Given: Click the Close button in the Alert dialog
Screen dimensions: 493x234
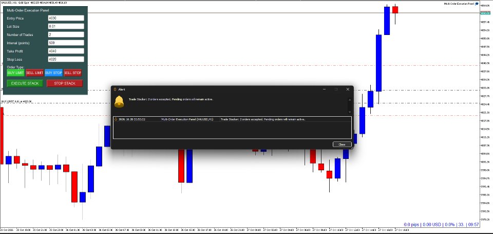Looking at the screenshot, I should tap(342, 145).
